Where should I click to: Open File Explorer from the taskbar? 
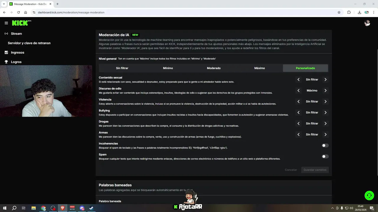coord(33,208)
